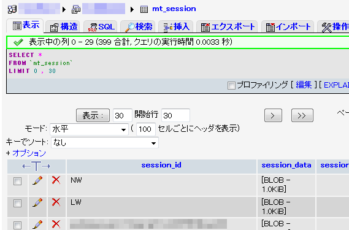Click the pencil edit icon for row NW

tap(37, 180)
